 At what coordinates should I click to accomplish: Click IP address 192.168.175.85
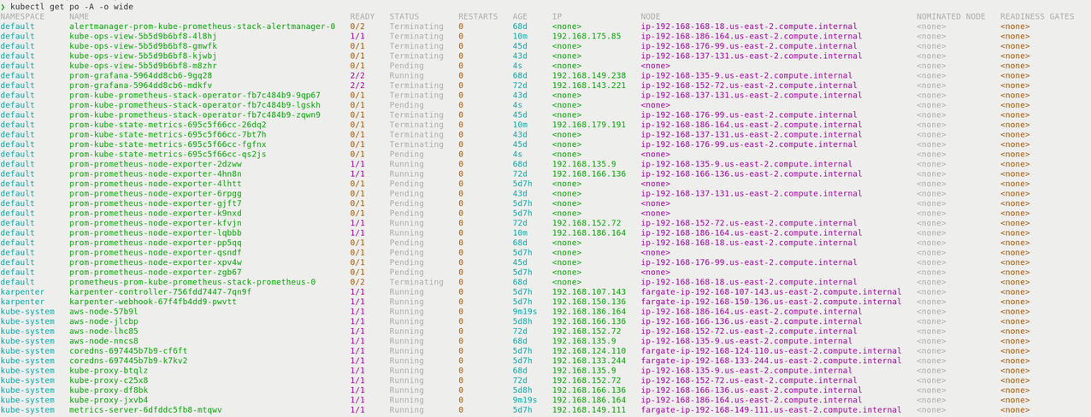587,36
